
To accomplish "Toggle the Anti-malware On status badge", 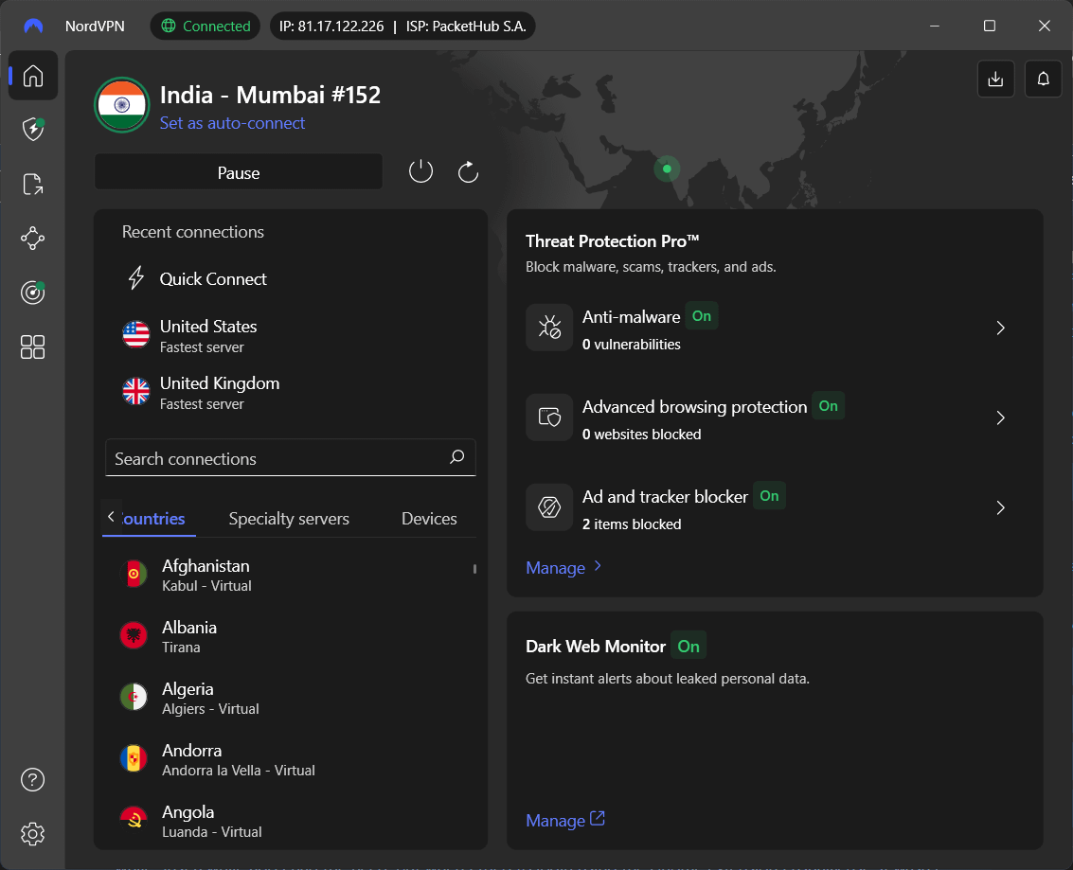I will click(x=701, y=316).
